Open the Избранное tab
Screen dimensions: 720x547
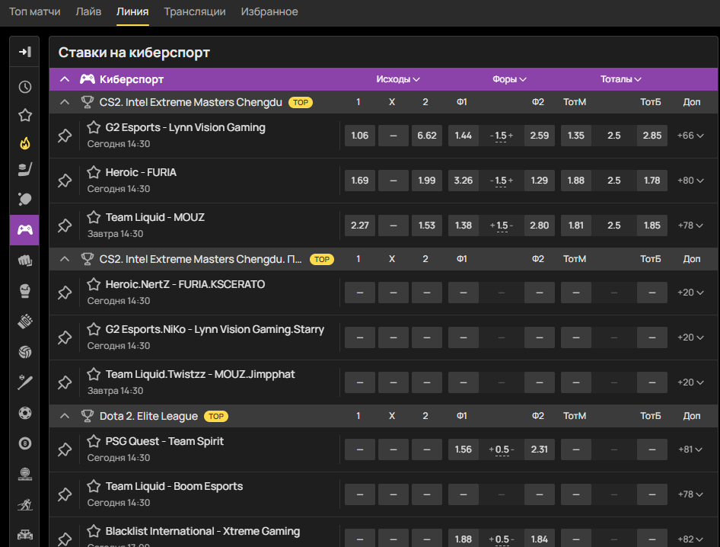269,11
